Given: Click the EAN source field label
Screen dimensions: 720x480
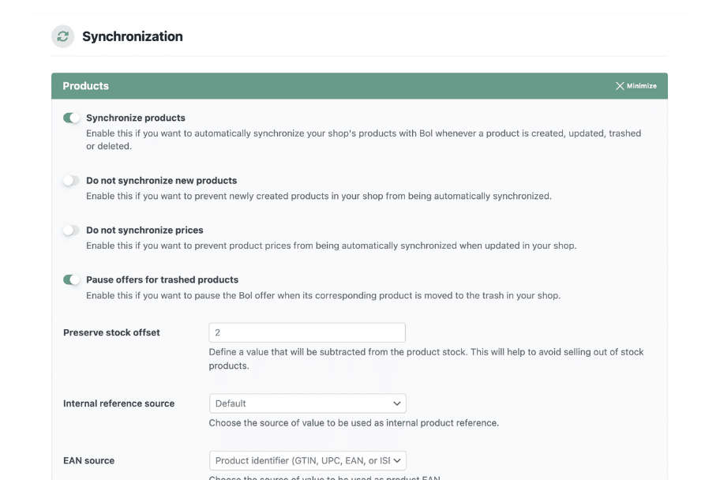Looking at the screenshot, I should 88,460.
